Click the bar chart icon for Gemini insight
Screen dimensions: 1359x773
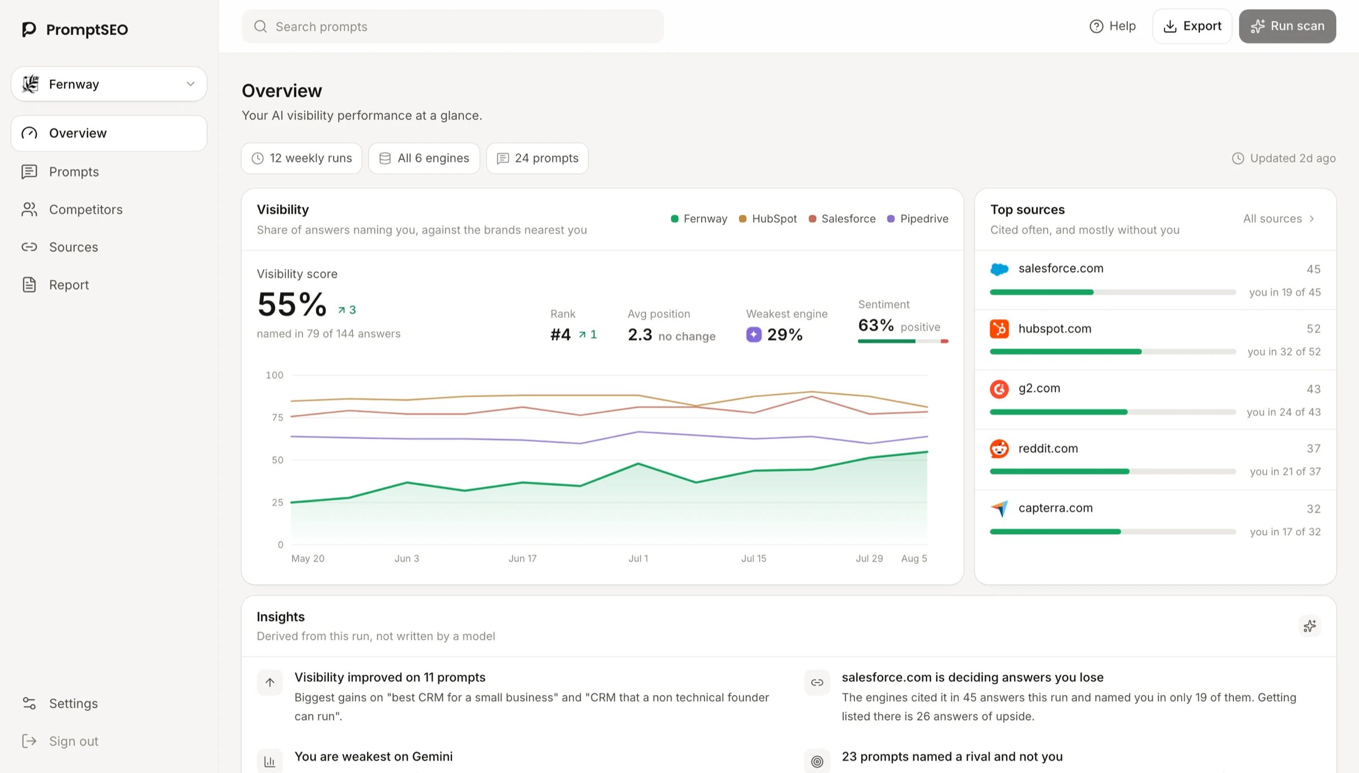pos(270,762)
